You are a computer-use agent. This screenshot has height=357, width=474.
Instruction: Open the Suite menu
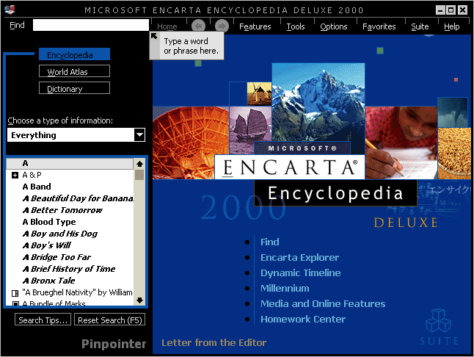tap(420, 26)
